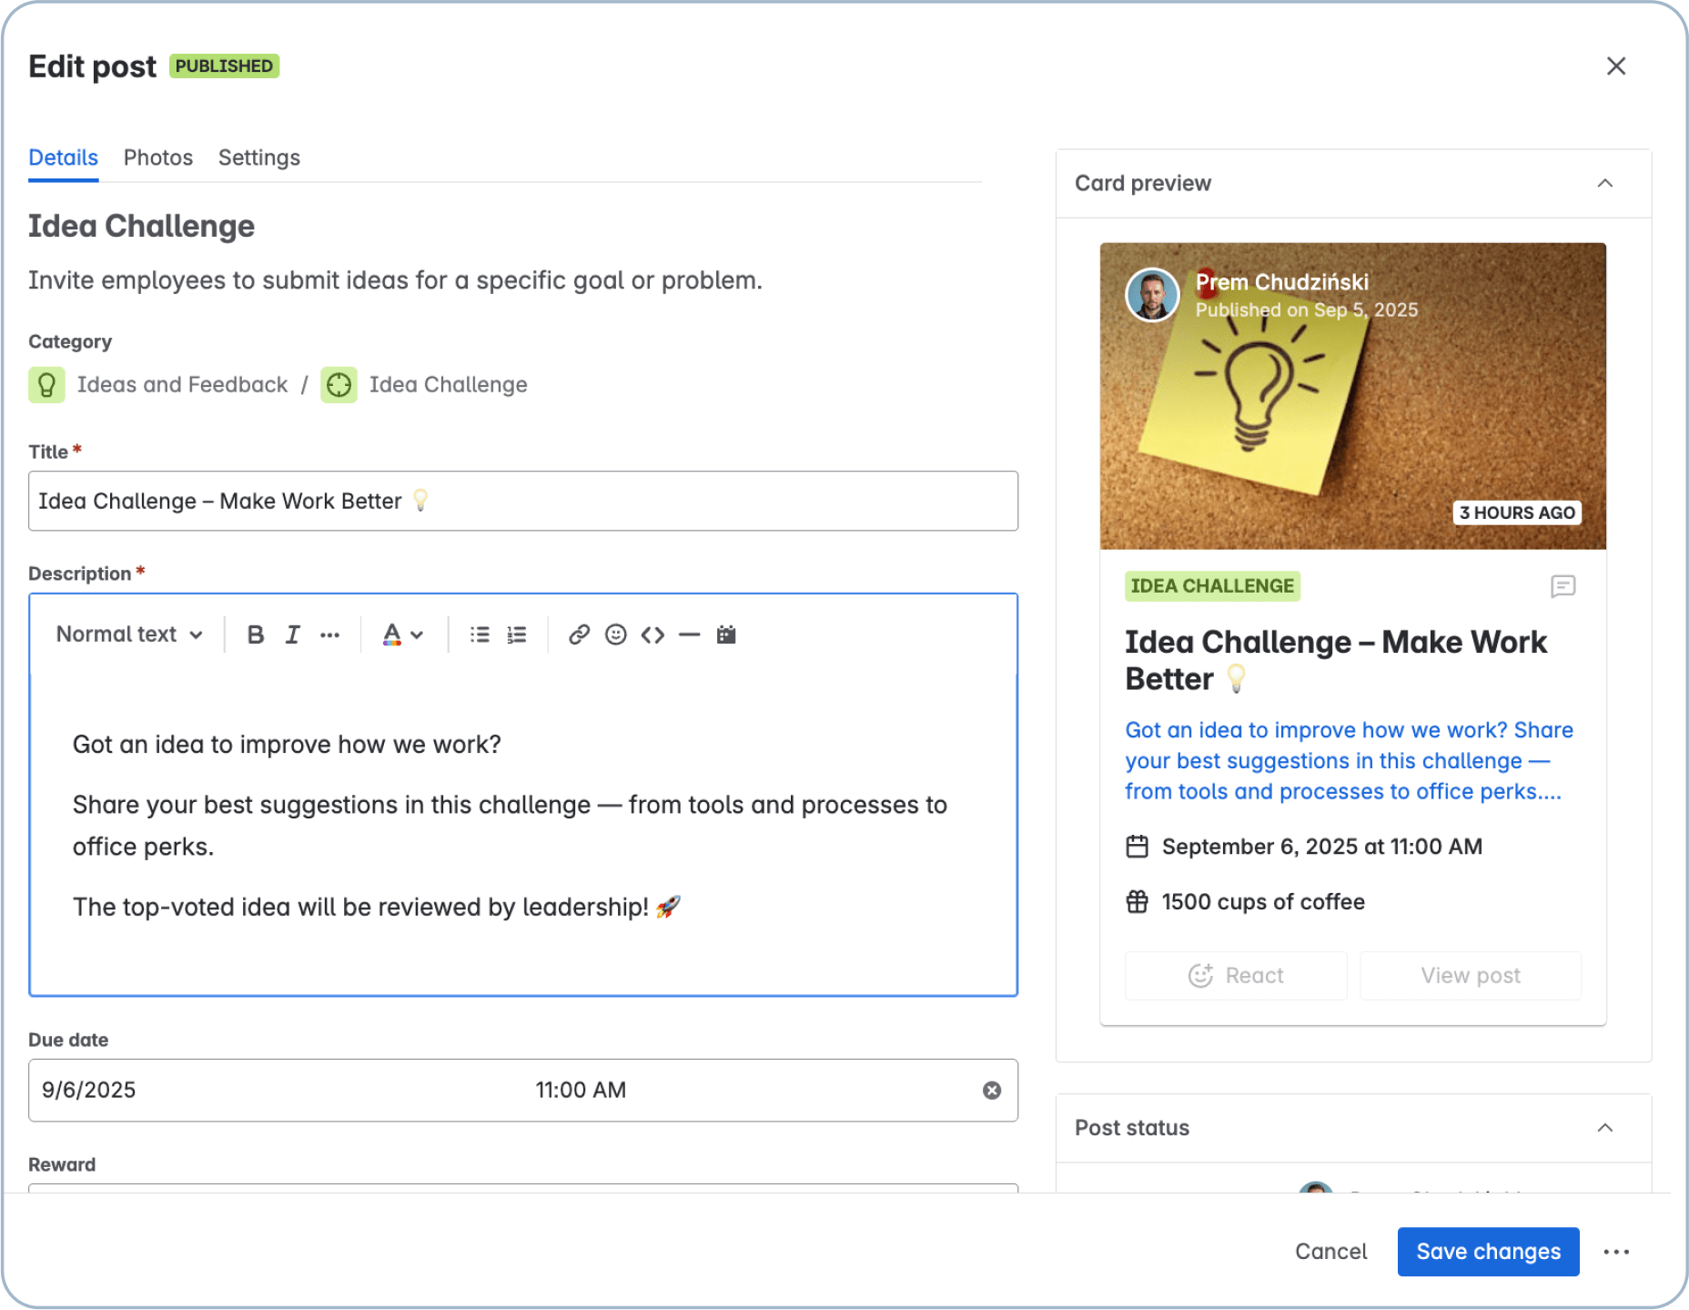Switch to the Photos tab
This screenshot has height=1310, width=1689.
point(157,157)
